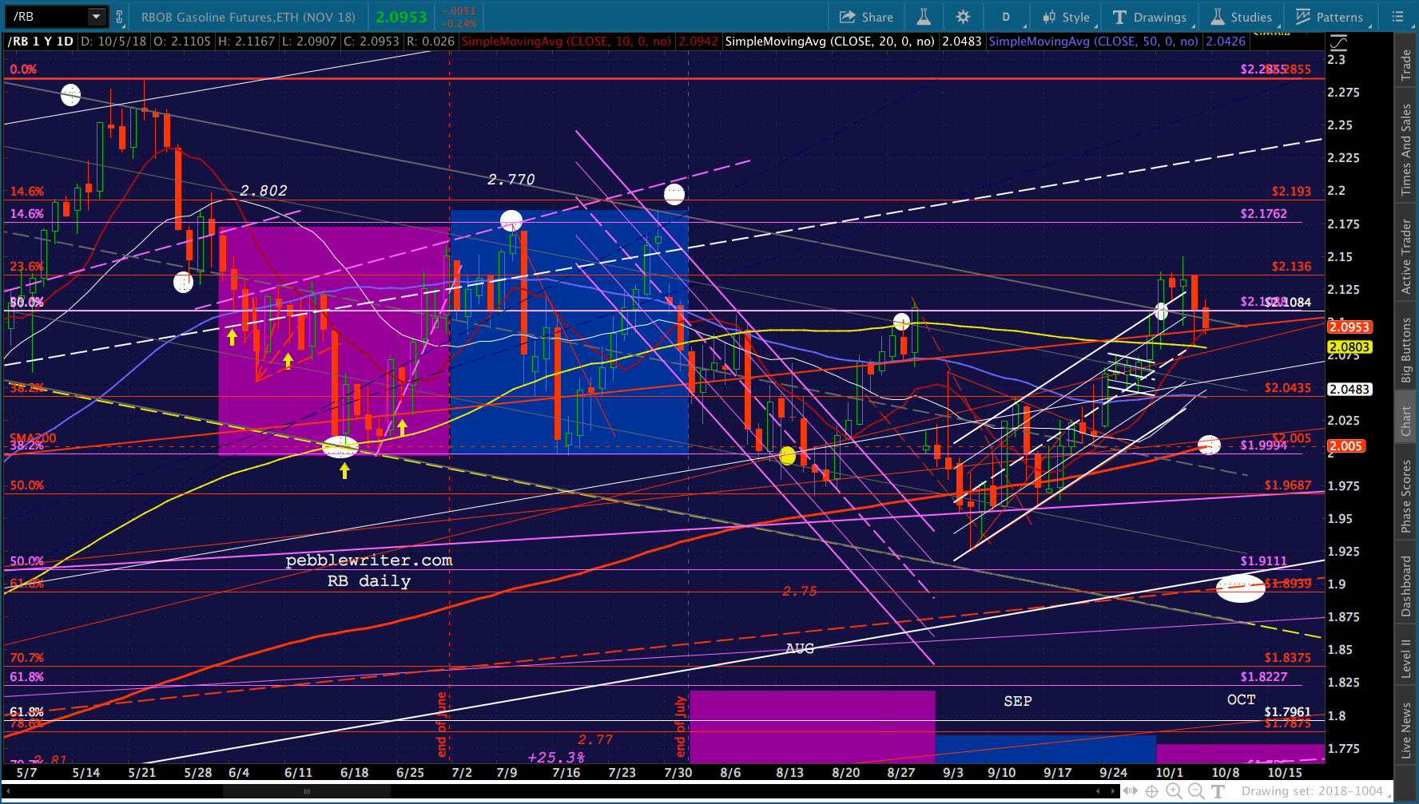Open the D timeframe selector
The height and width of the screenshot is (804, 1419).
pyautogui.click(x=1006, y=17)
